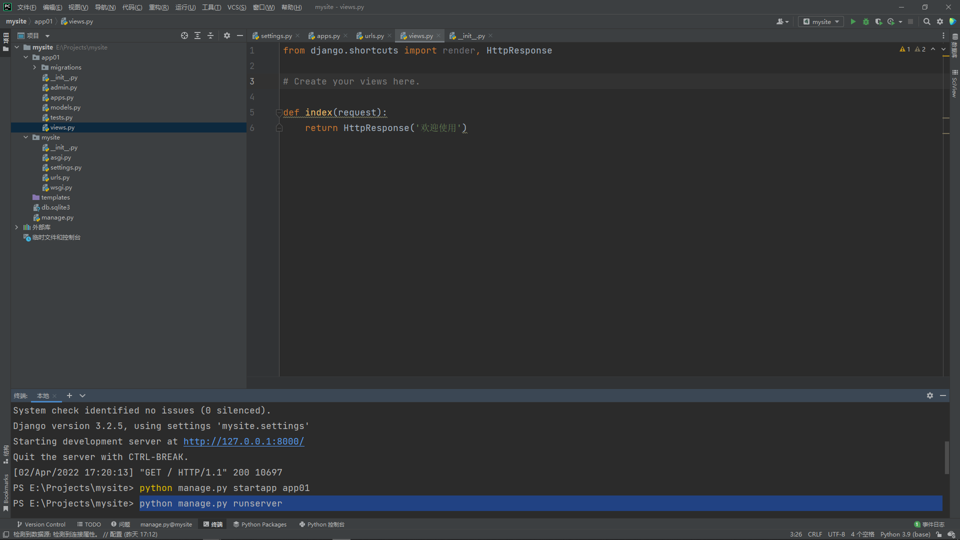
Task: Open the Python Packages tool window
Action: (259, 524)
